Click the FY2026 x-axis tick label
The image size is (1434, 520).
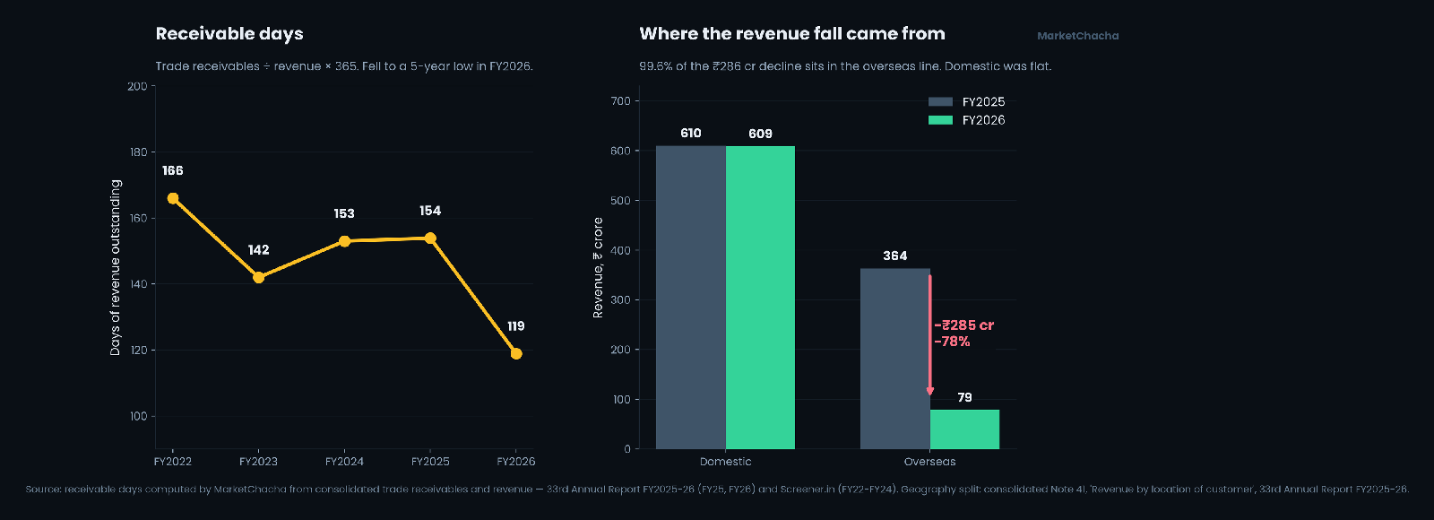tap(516, 462)
